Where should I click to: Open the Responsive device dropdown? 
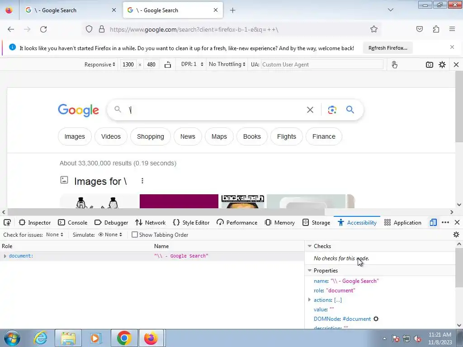(x=99, y=65)
